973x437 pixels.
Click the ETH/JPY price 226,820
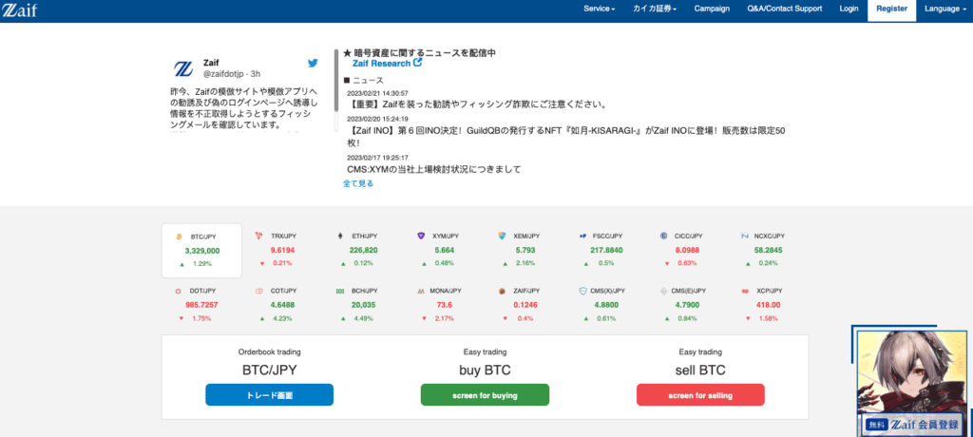coord(363,250)
